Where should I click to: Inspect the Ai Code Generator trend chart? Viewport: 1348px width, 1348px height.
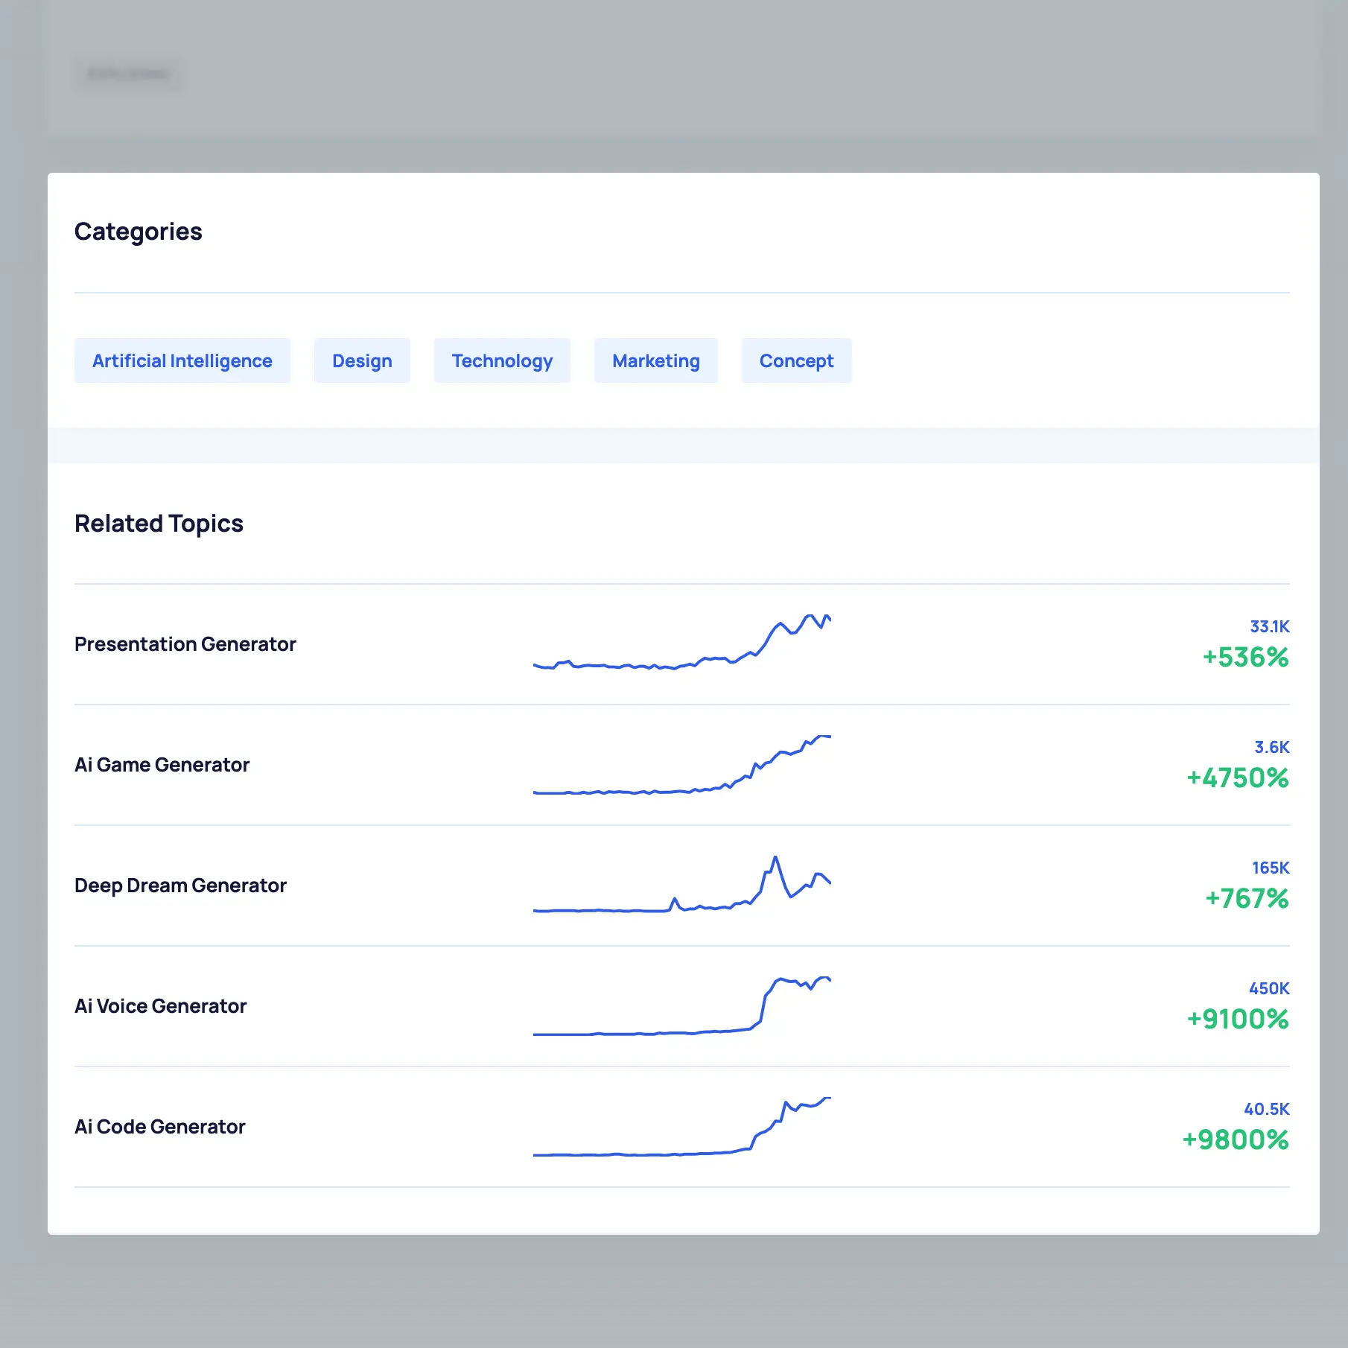tap(681, 1128)
